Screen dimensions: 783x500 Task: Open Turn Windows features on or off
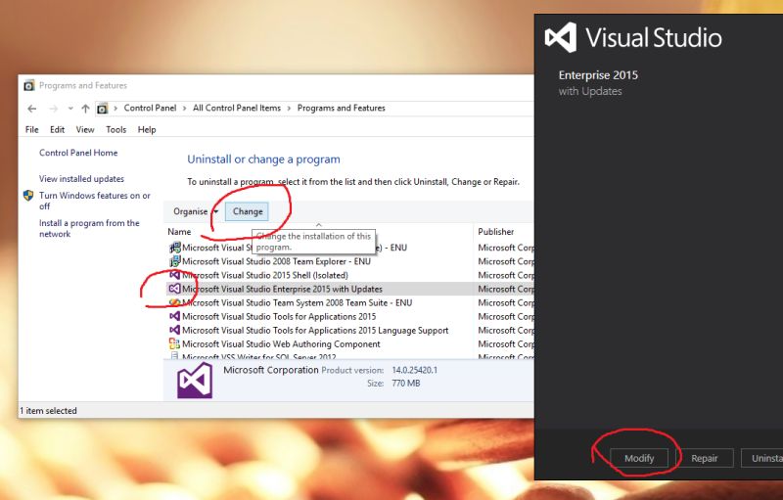click(94, 201)
